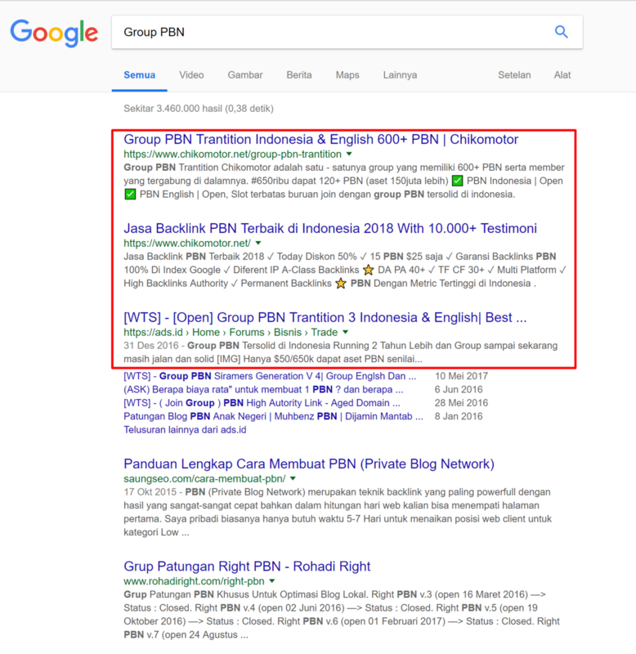Click Telusuran lainnya dari ads.id
The height and width of the screenshot is (654, 636).
tap(185, 430)
